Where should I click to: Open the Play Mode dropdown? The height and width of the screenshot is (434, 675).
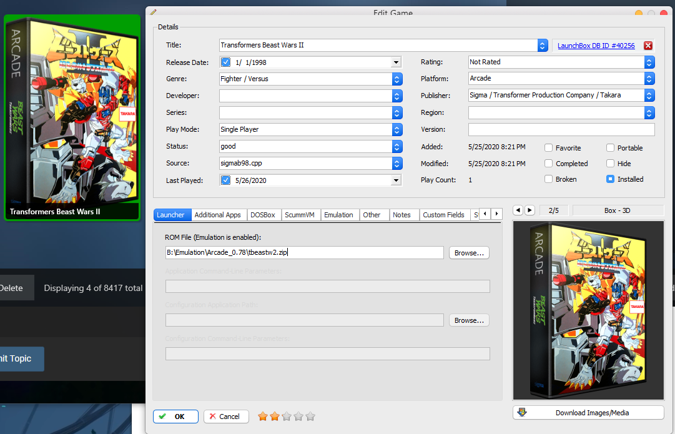point(397,129)
